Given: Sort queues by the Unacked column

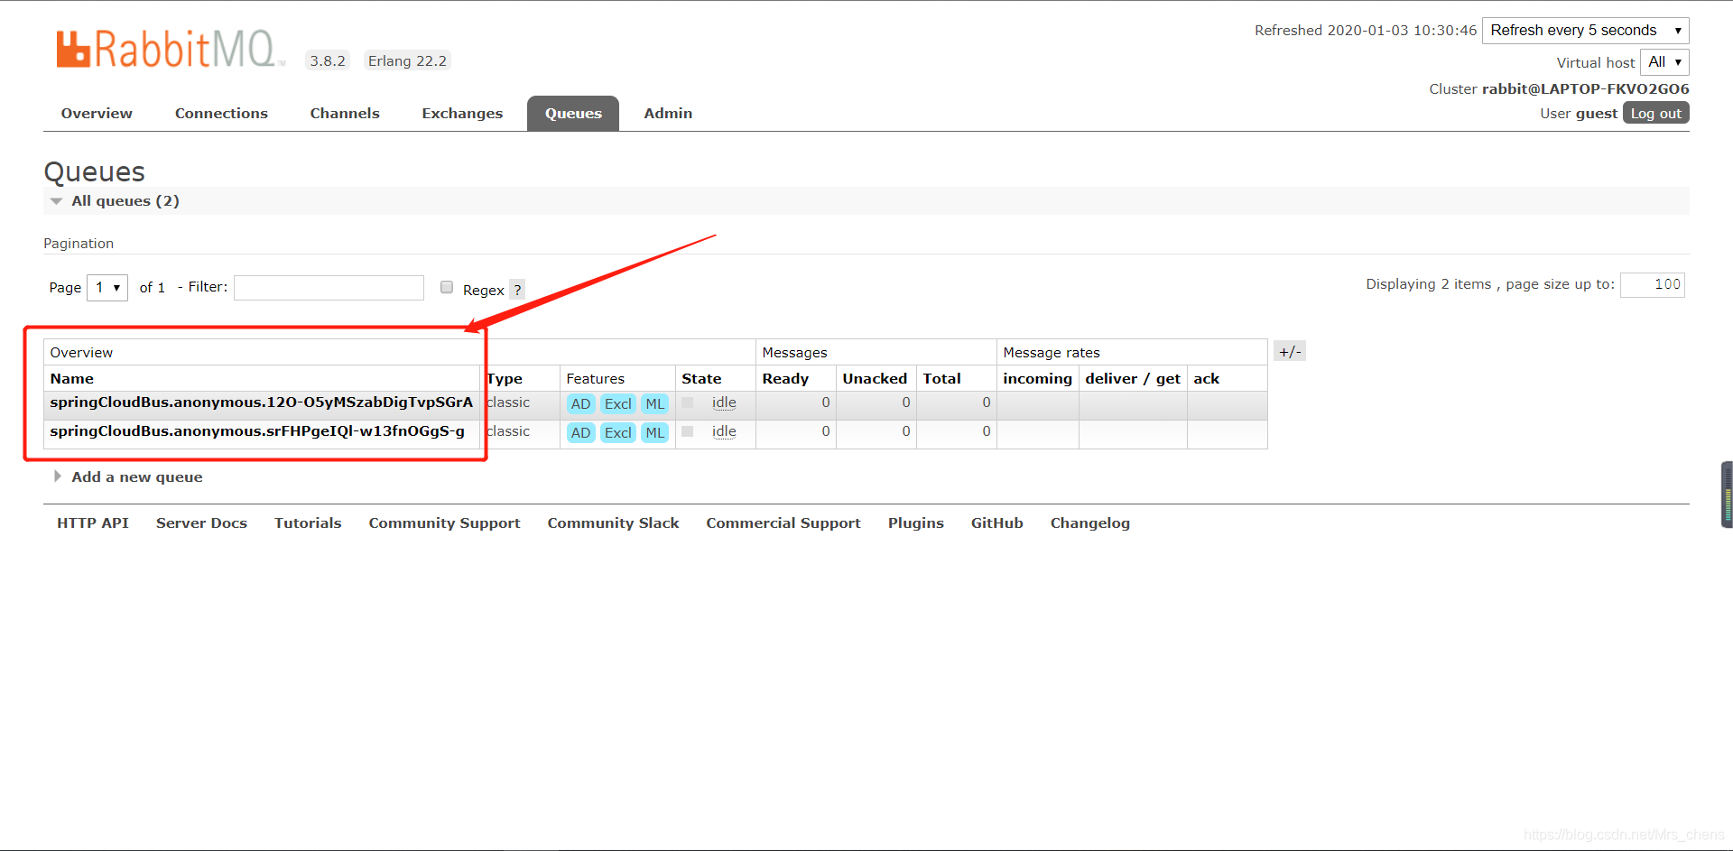Looking at the screenshot, I should 875,379.
